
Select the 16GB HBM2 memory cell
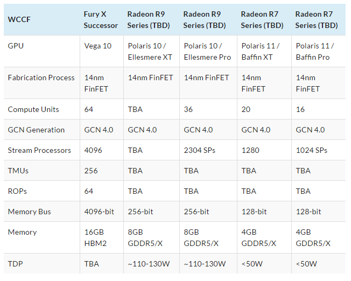[x=97, y=238]
